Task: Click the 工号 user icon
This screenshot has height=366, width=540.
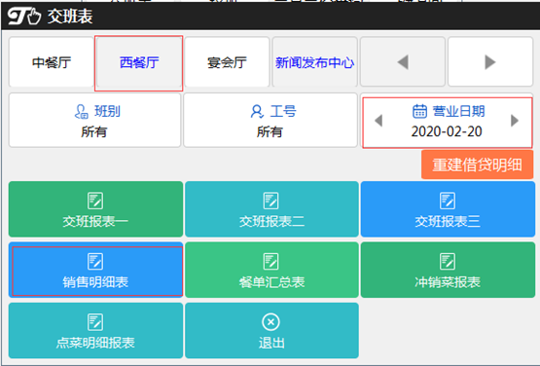Action: pos(257,111)
